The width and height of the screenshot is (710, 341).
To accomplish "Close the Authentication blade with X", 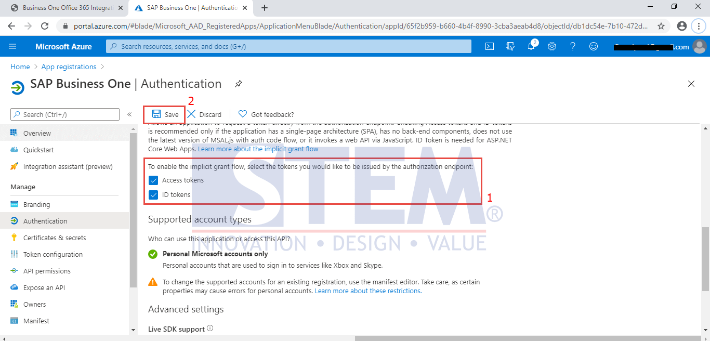I will tap(691, 84).
